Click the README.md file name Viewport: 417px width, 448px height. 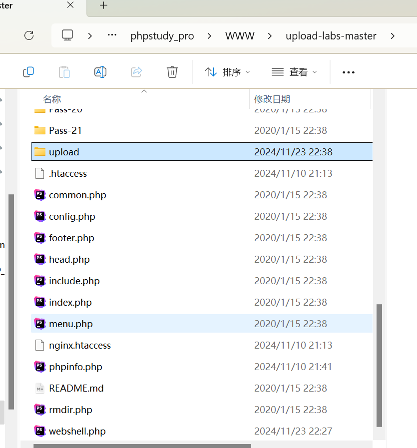coord(76,388)
